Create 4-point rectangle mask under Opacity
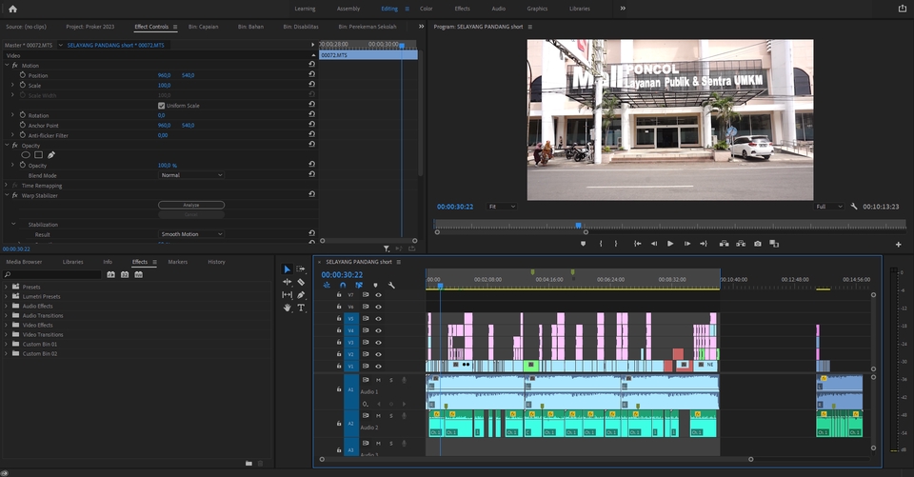914x477 pixels. tap(38, 155)
